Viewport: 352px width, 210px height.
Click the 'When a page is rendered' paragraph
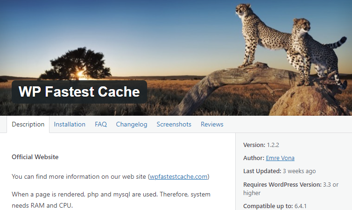tap(111, 200)
